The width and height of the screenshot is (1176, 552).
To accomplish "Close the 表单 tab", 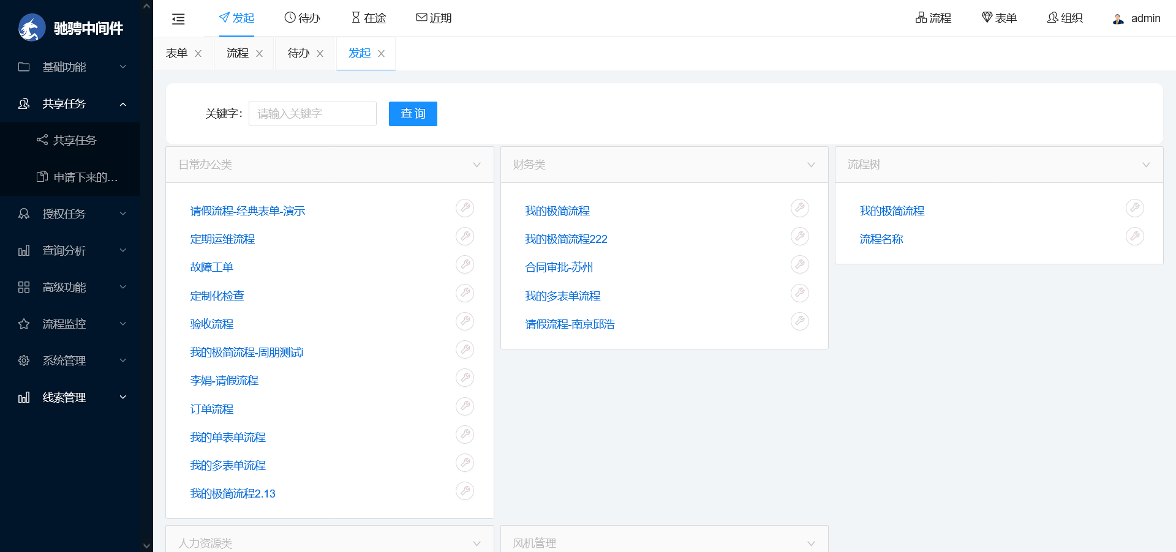I will click(198, 54).
